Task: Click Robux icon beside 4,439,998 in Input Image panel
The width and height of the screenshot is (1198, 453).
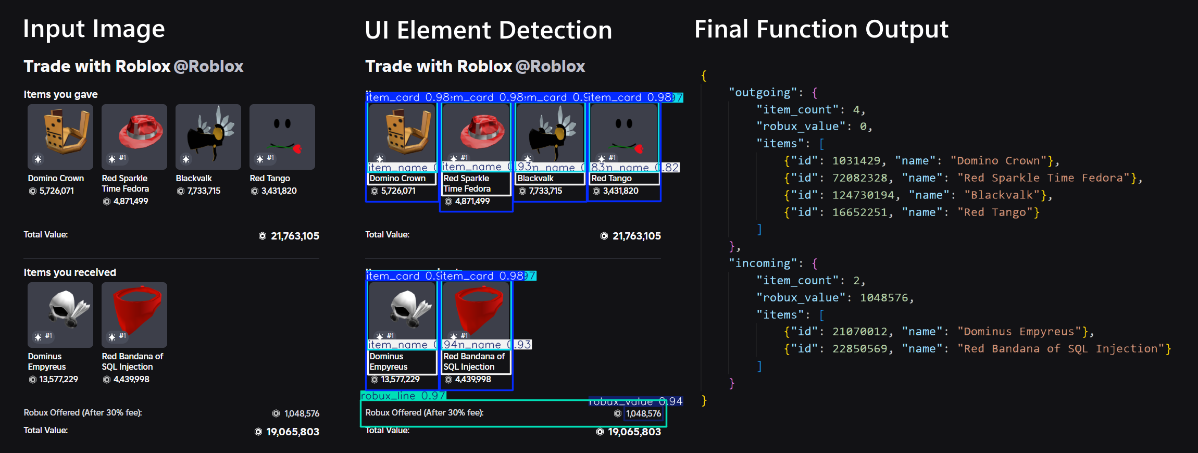Action: (107, 380)
